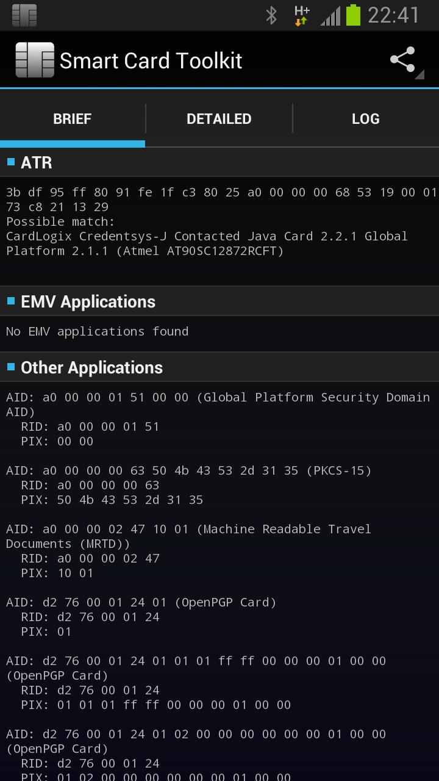The image size is (439, 781).
Task: Open the Share action icon
Action: [404, 59]
